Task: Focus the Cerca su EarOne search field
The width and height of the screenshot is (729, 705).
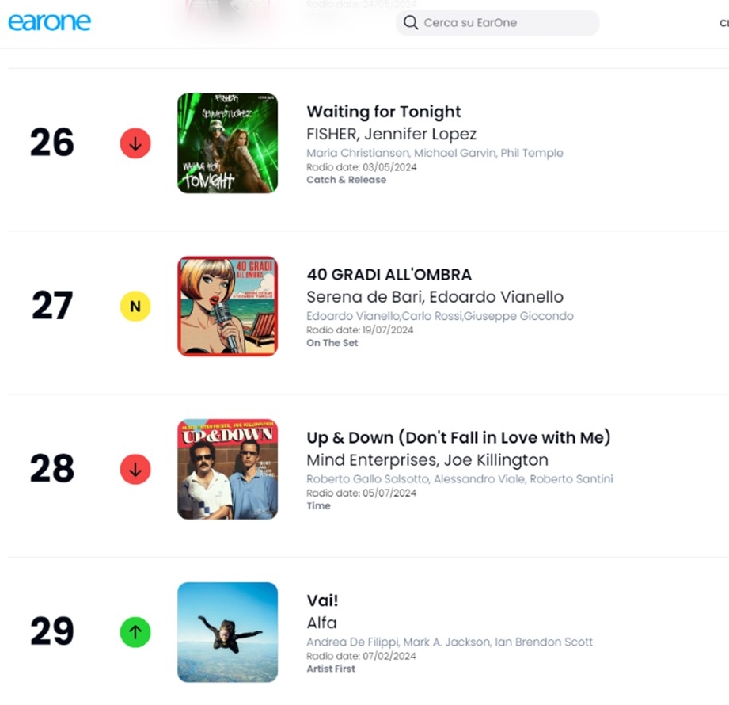Action: (x=497, y=22)
